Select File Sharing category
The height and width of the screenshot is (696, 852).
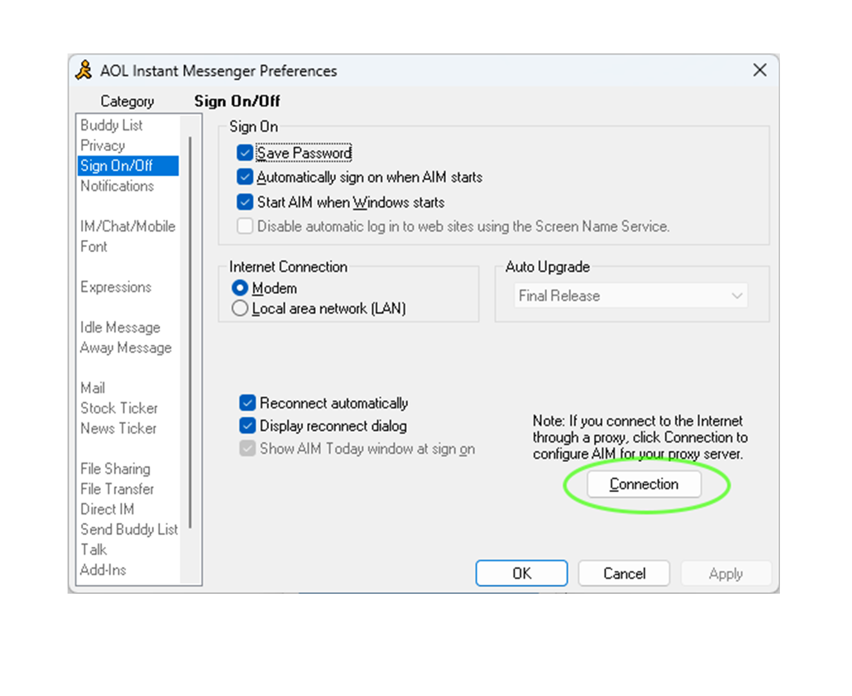(x=115, y=469)
